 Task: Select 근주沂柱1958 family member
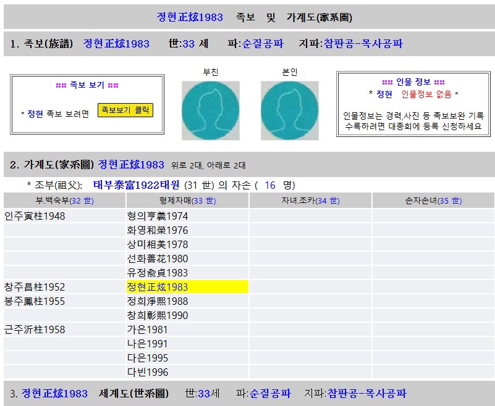35,329
